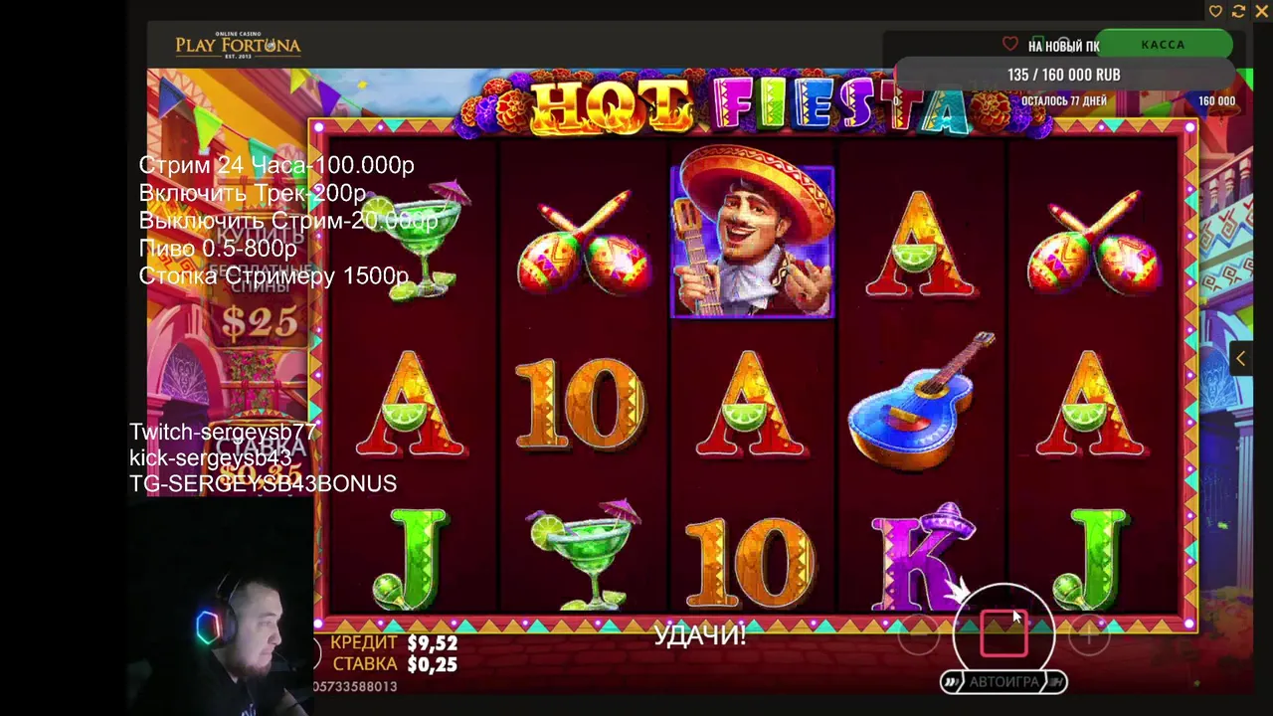Click the green КАССА cashier button
This screenshot has height=716, width=1273.
1164,45
